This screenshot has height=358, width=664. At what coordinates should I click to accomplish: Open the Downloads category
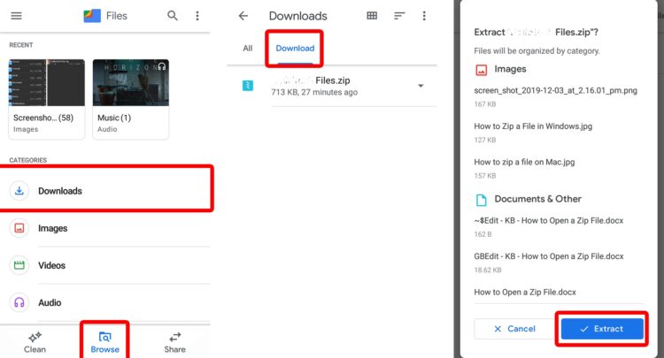coord(106,191)
